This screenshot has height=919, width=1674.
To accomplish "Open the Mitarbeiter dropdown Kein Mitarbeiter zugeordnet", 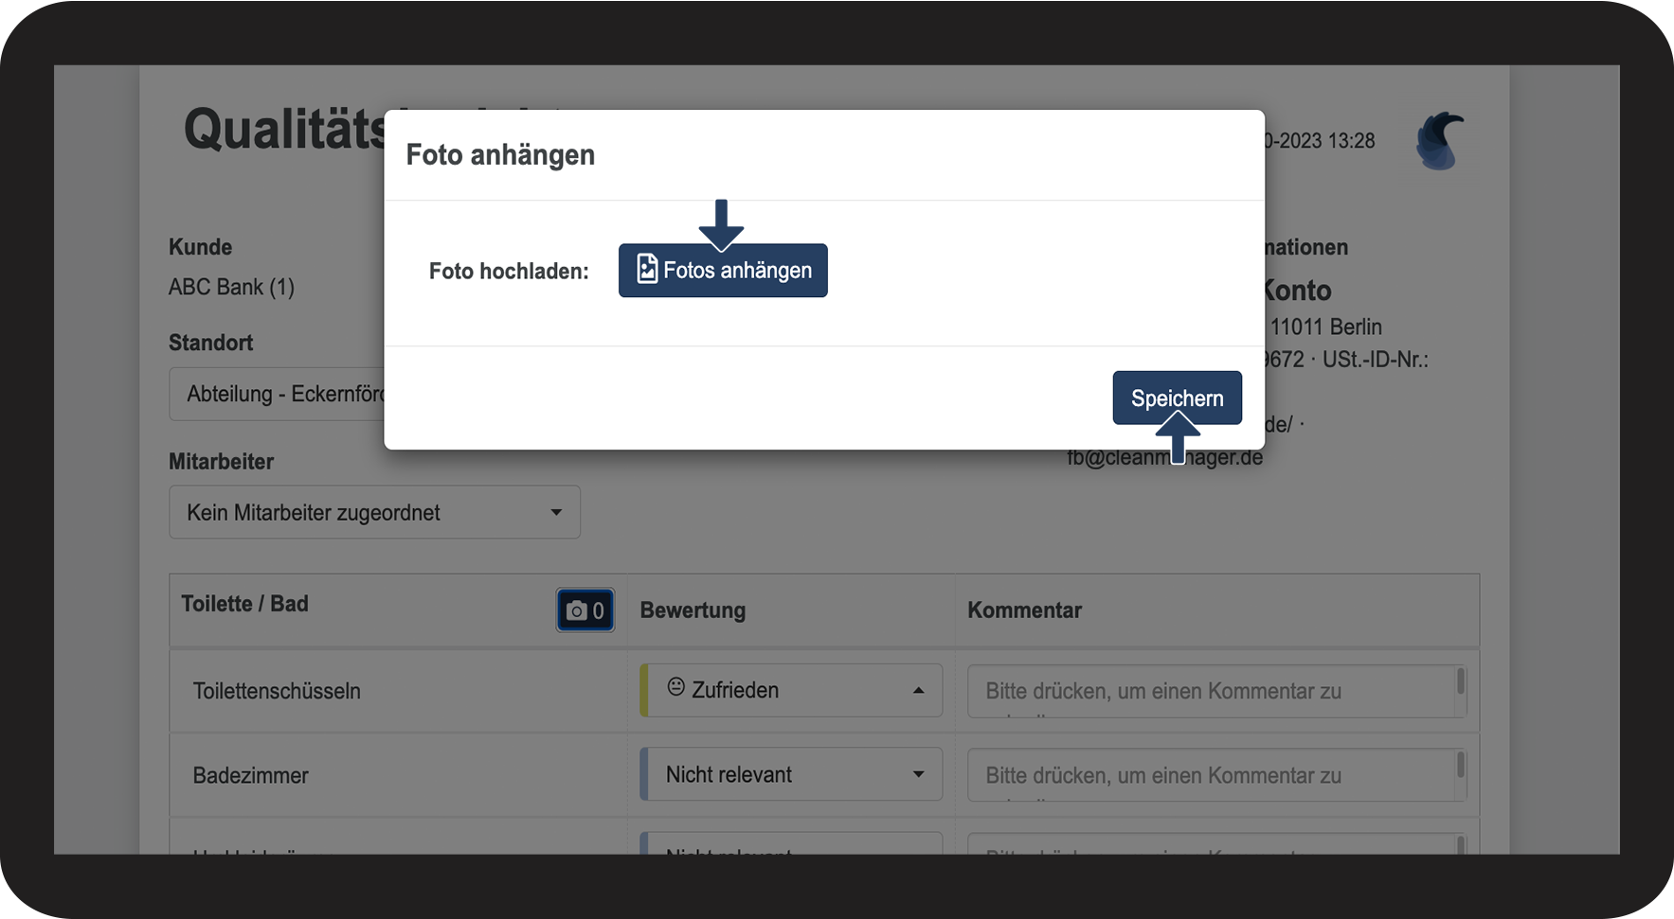I will pyautogui.click(x=374, y=512).
